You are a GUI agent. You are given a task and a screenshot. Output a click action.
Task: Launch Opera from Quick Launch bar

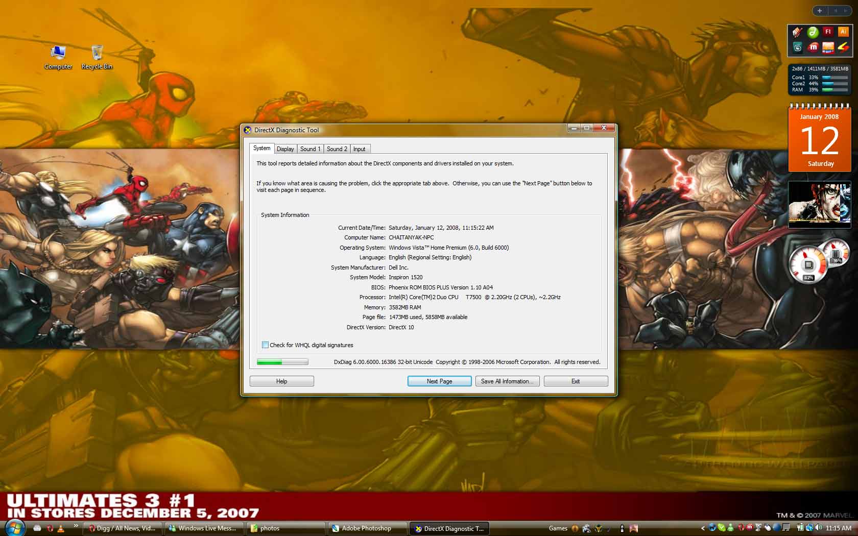coord(50,528)
